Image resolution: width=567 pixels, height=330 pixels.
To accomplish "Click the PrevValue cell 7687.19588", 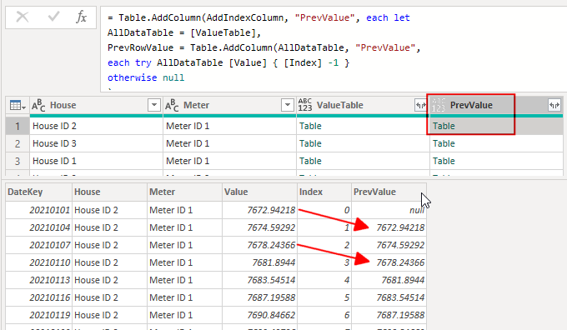I will click(389, 315).
